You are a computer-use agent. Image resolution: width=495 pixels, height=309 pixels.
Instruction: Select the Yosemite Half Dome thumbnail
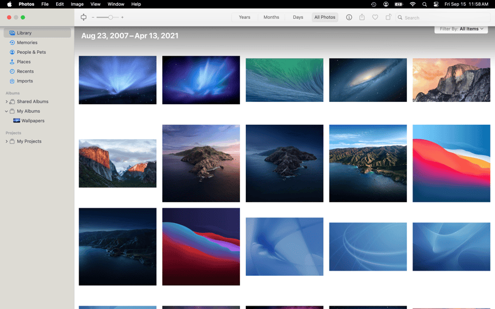pos(451,80)
